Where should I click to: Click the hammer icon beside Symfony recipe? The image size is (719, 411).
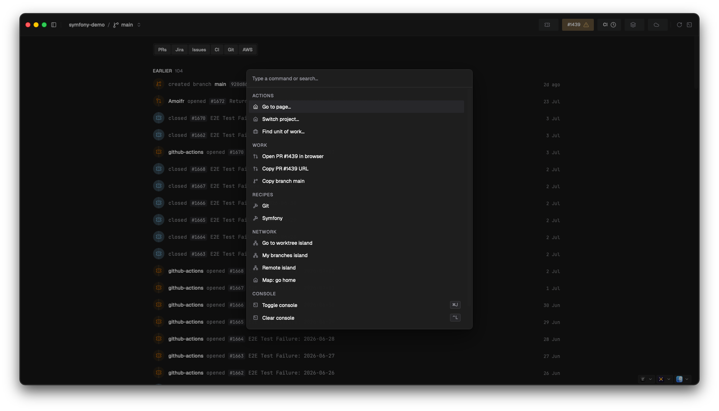[256, 218]
